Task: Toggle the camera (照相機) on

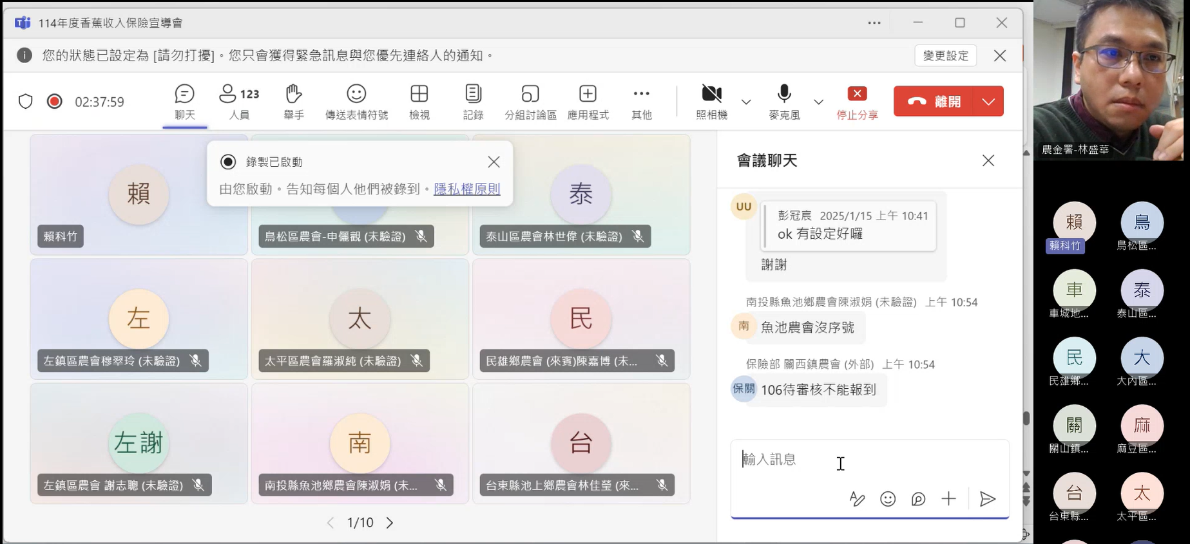Action: (712, 102)
